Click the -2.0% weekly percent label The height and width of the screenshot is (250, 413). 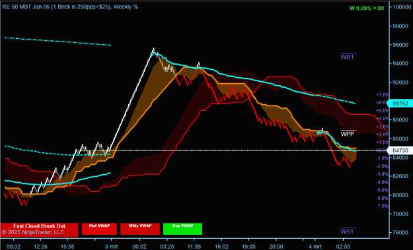click(x=382, y=166)
